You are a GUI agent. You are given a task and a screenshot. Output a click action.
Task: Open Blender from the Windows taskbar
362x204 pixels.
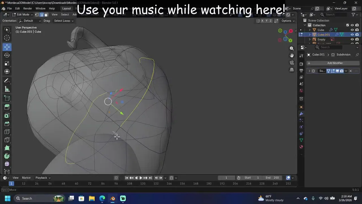(113, 198)
